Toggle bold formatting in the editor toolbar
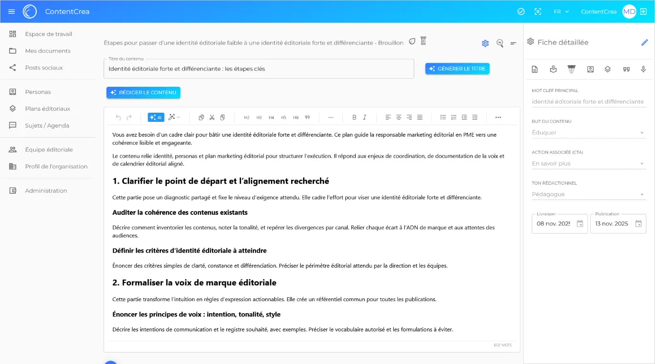The image size is (655, 364). [354, 117]
